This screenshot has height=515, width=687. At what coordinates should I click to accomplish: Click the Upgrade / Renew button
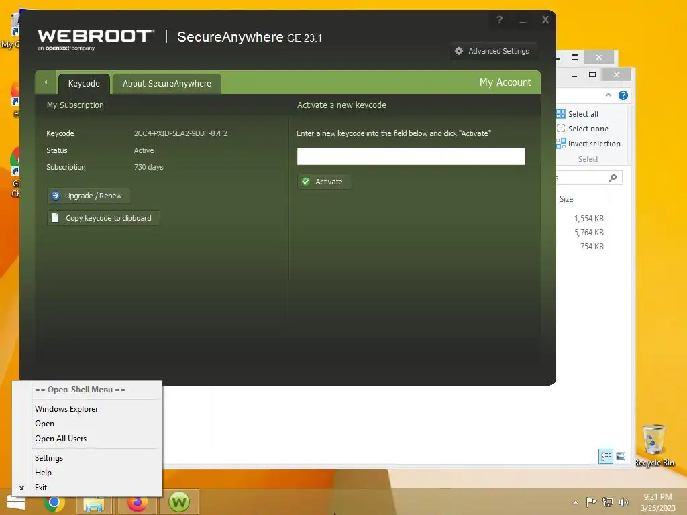(x=89, y=196)
